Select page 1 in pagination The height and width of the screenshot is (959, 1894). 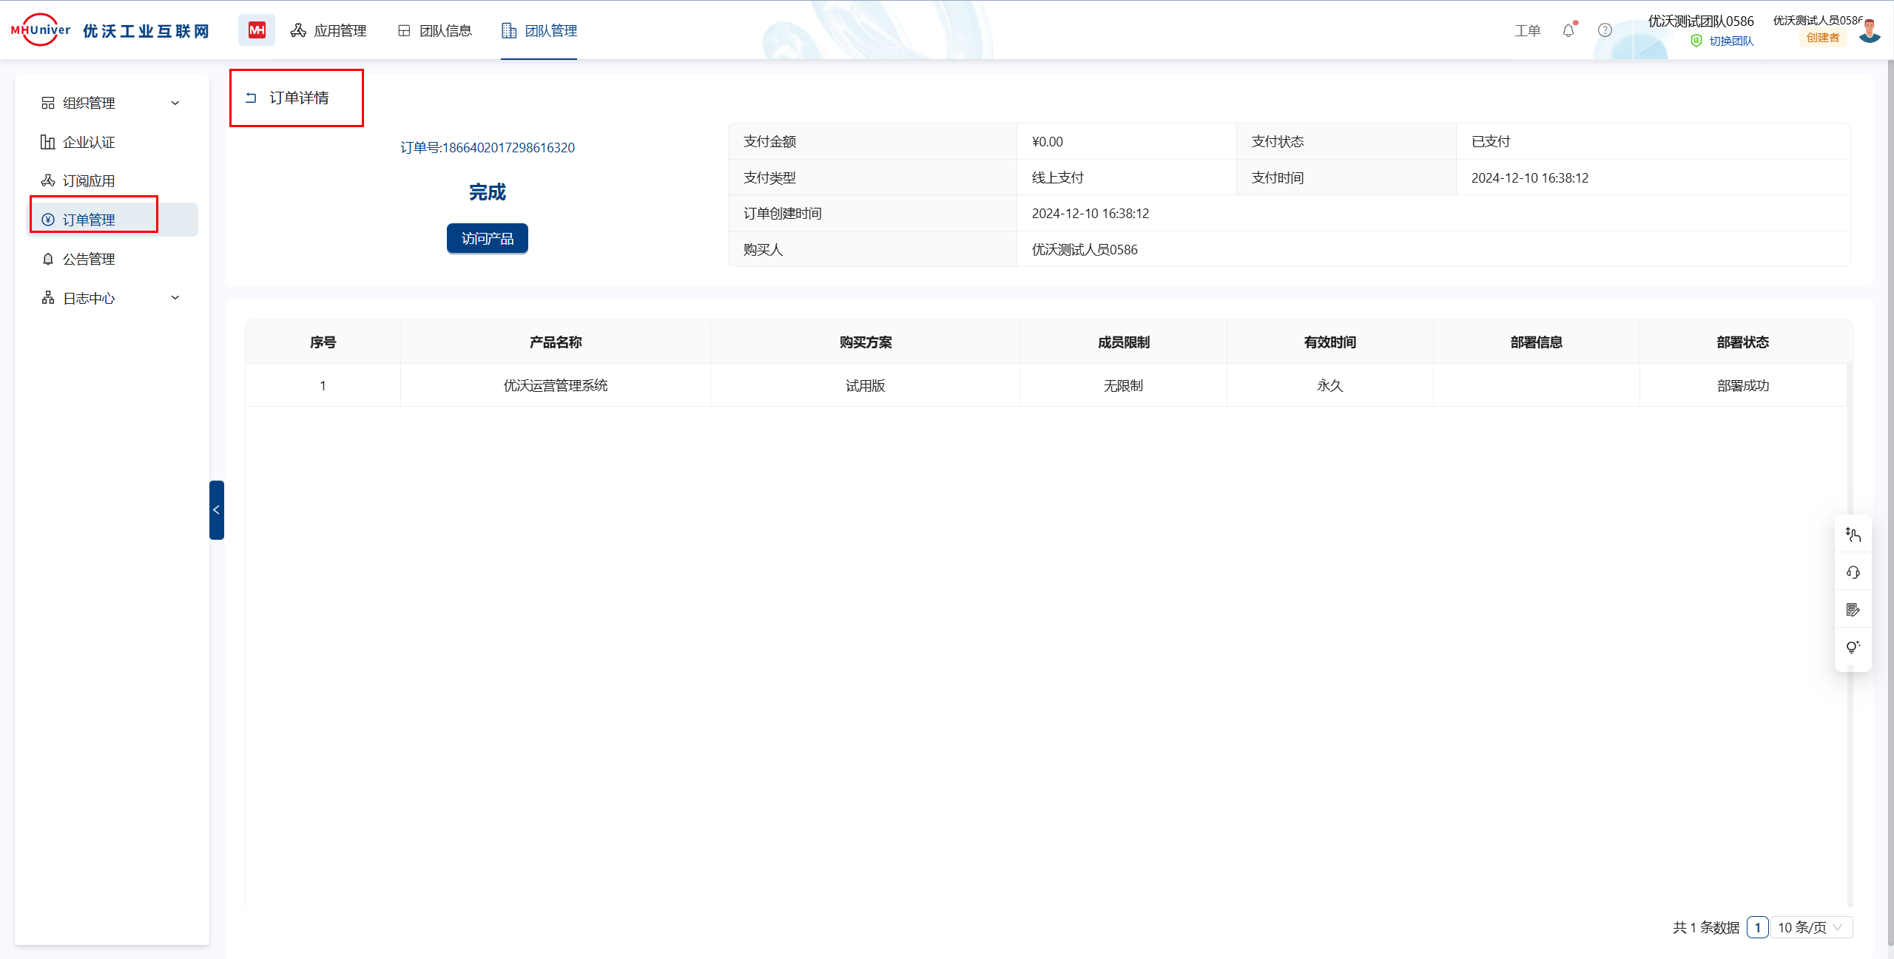1757,927
